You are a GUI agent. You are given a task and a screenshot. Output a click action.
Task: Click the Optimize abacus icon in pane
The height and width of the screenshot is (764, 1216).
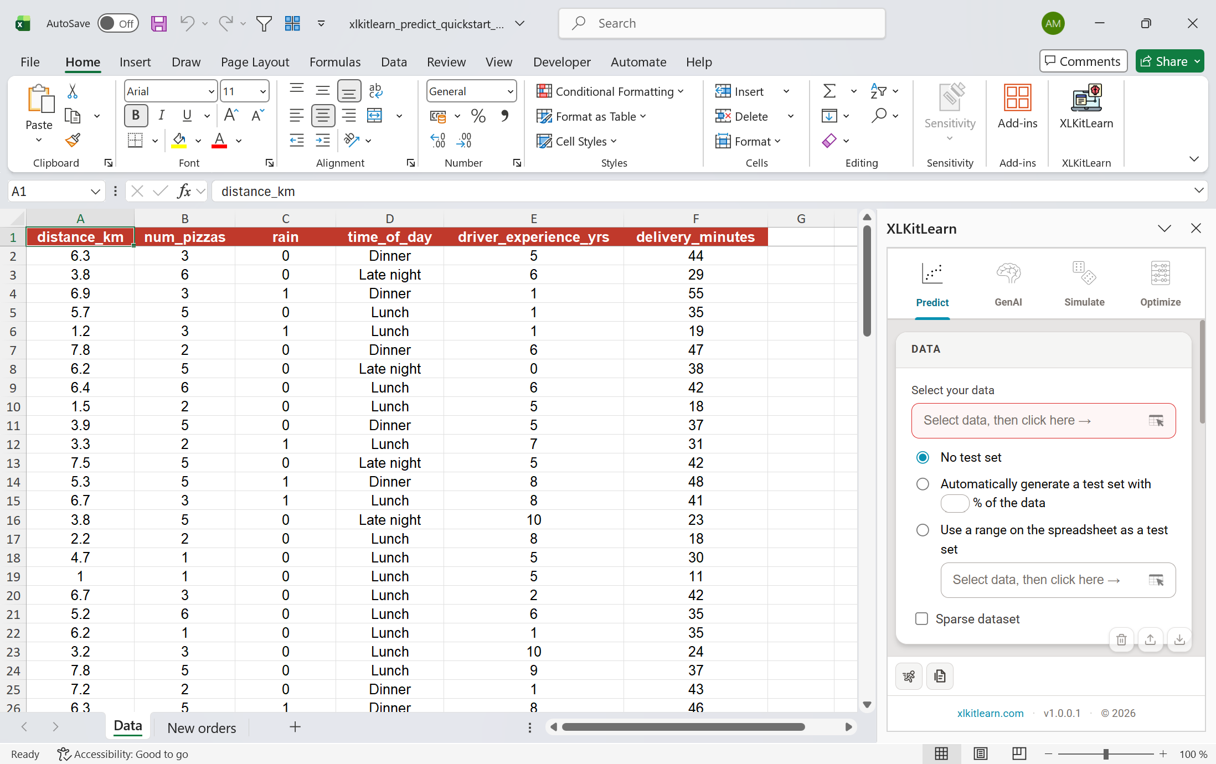pos(1160,273)
